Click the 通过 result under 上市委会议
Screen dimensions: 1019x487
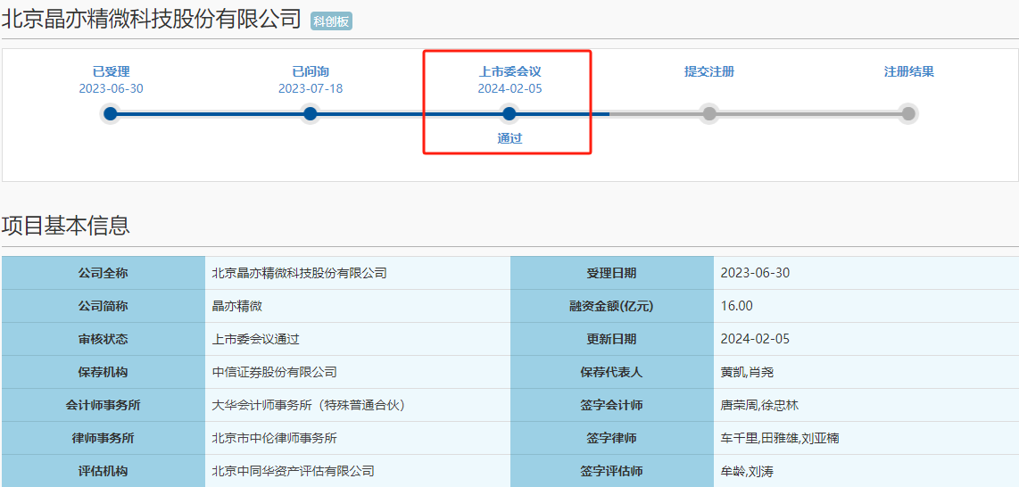coord(509,138)
